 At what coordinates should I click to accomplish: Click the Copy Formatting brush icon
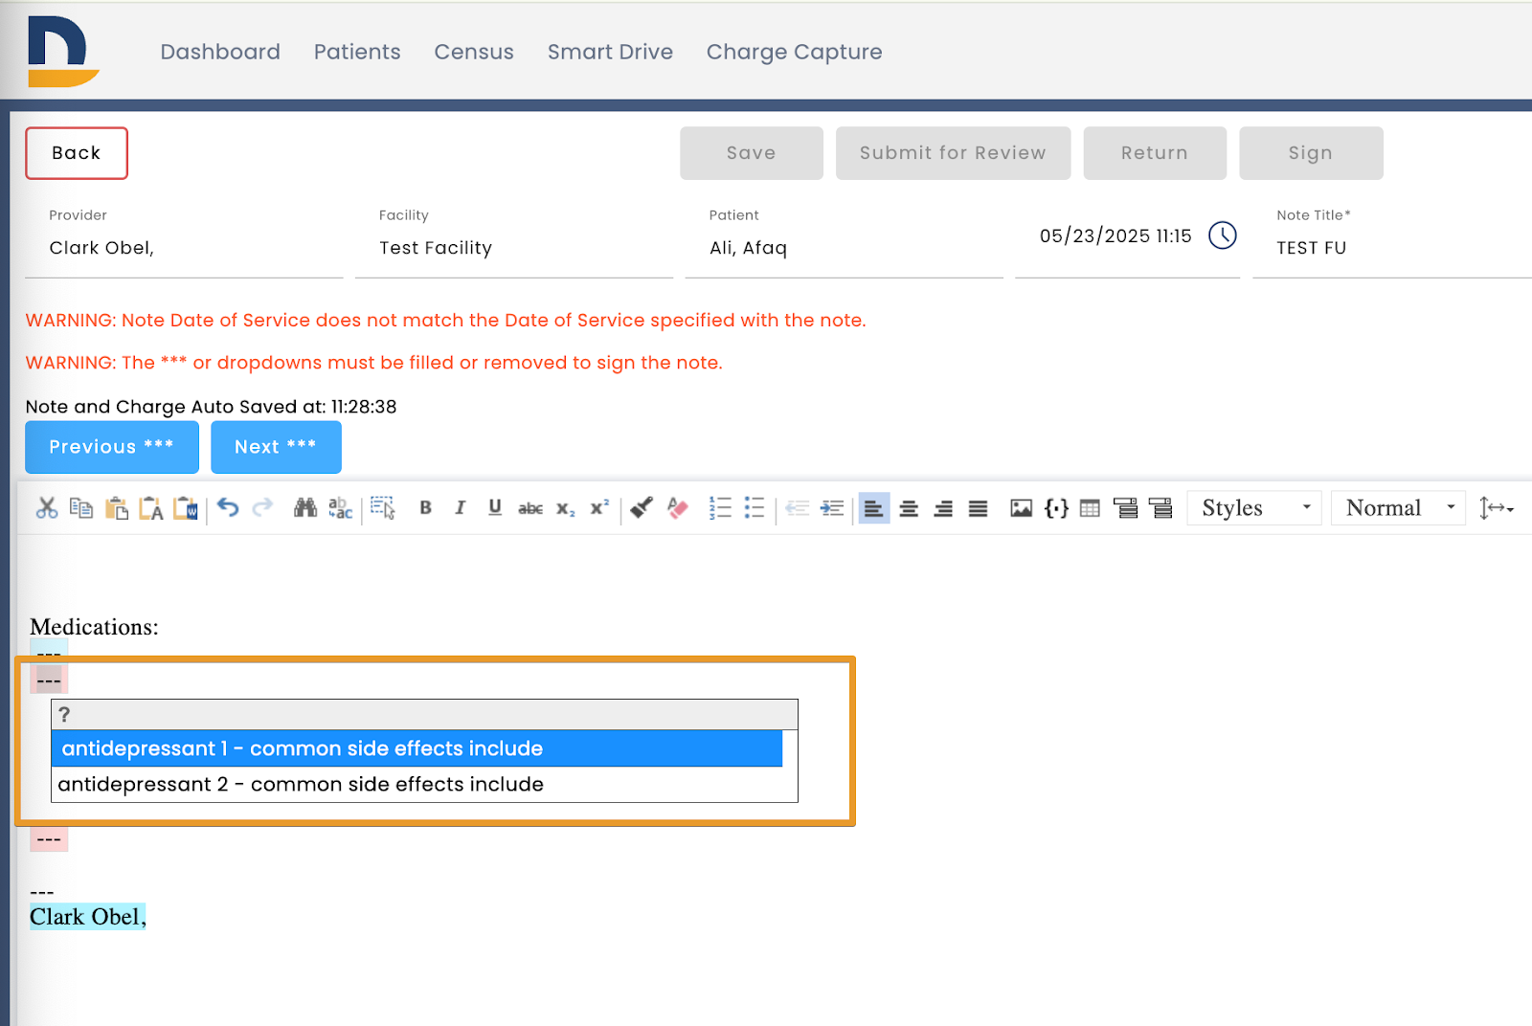(x=641, y=508)
